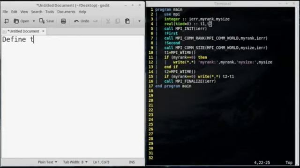Click 'end if' on line 13 in Terminal
This screenshot has height=168, width=300.
click(171, 67)
